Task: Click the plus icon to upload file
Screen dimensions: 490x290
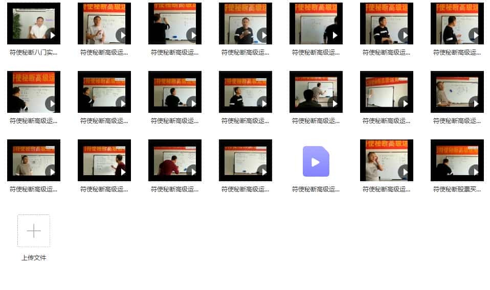Action: click(34, 231)
